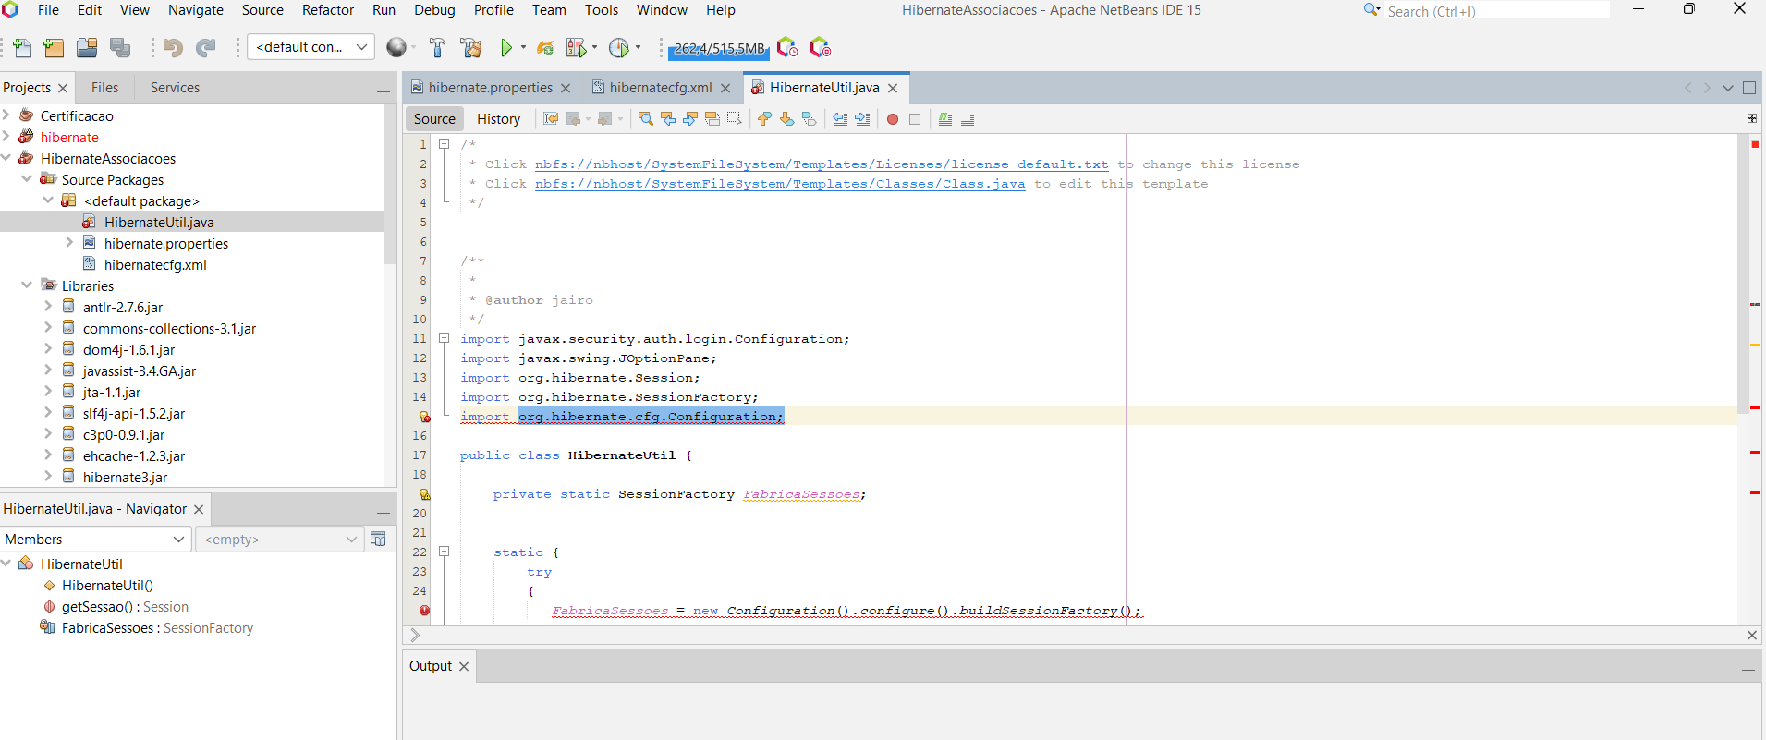Click the Build Project hammer icon
Screen dimensions: 1766x740
(438, 47)
